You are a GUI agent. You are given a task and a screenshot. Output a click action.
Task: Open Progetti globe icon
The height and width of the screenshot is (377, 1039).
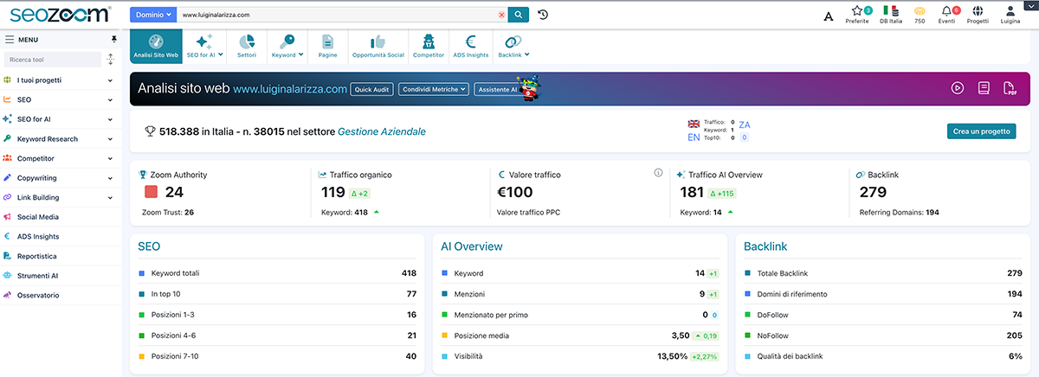click(x=978, y=15)
